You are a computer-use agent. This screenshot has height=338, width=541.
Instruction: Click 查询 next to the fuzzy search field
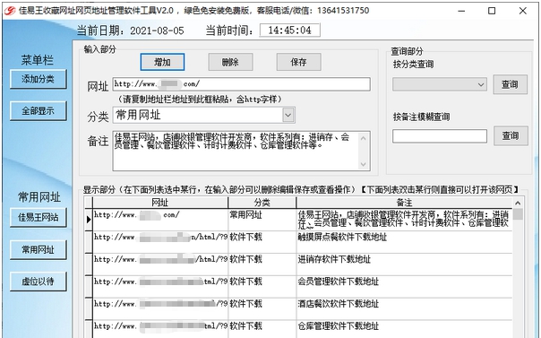pos(511,135)
